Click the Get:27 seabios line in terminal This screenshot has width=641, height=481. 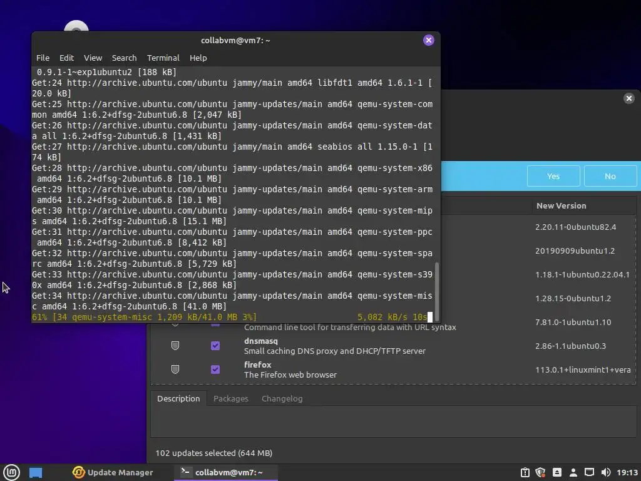pos(232,152)
